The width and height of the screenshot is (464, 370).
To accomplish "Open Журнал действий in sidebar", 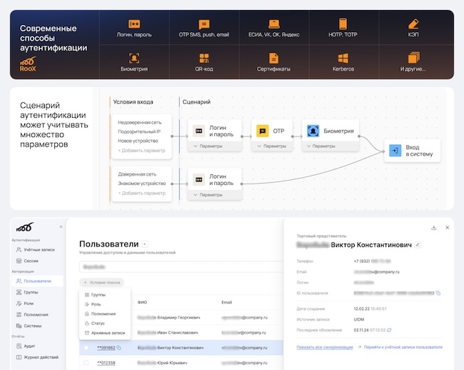I will click(38, 357).
